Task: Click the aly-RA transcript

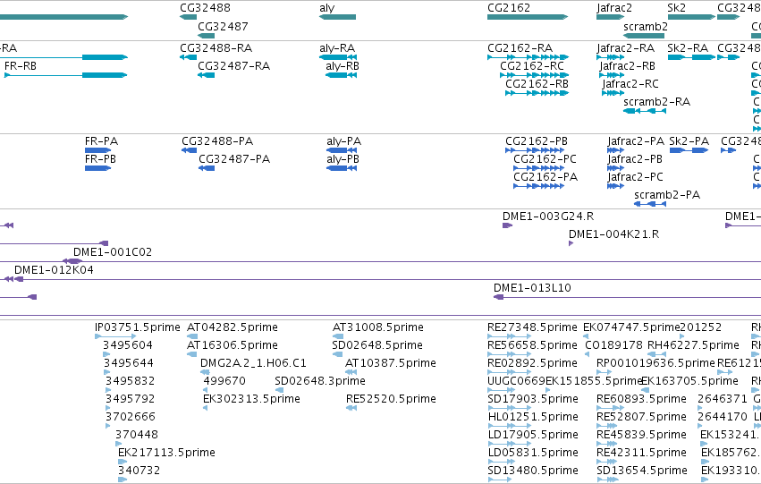Action: 338,57
